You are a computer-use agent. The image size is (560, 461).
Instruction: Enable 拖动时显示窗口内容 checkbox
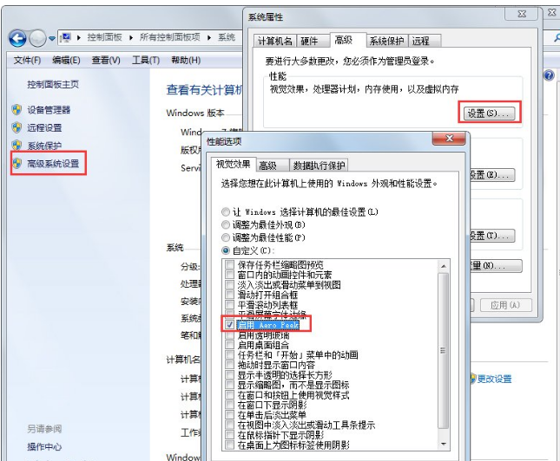229,365
